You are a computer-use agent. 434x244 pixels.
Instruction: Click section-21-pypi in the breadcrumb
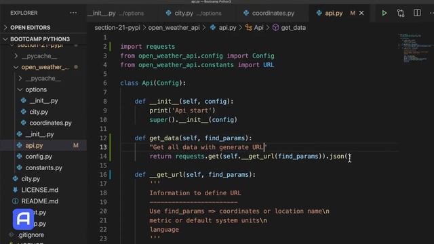point(117,28)
